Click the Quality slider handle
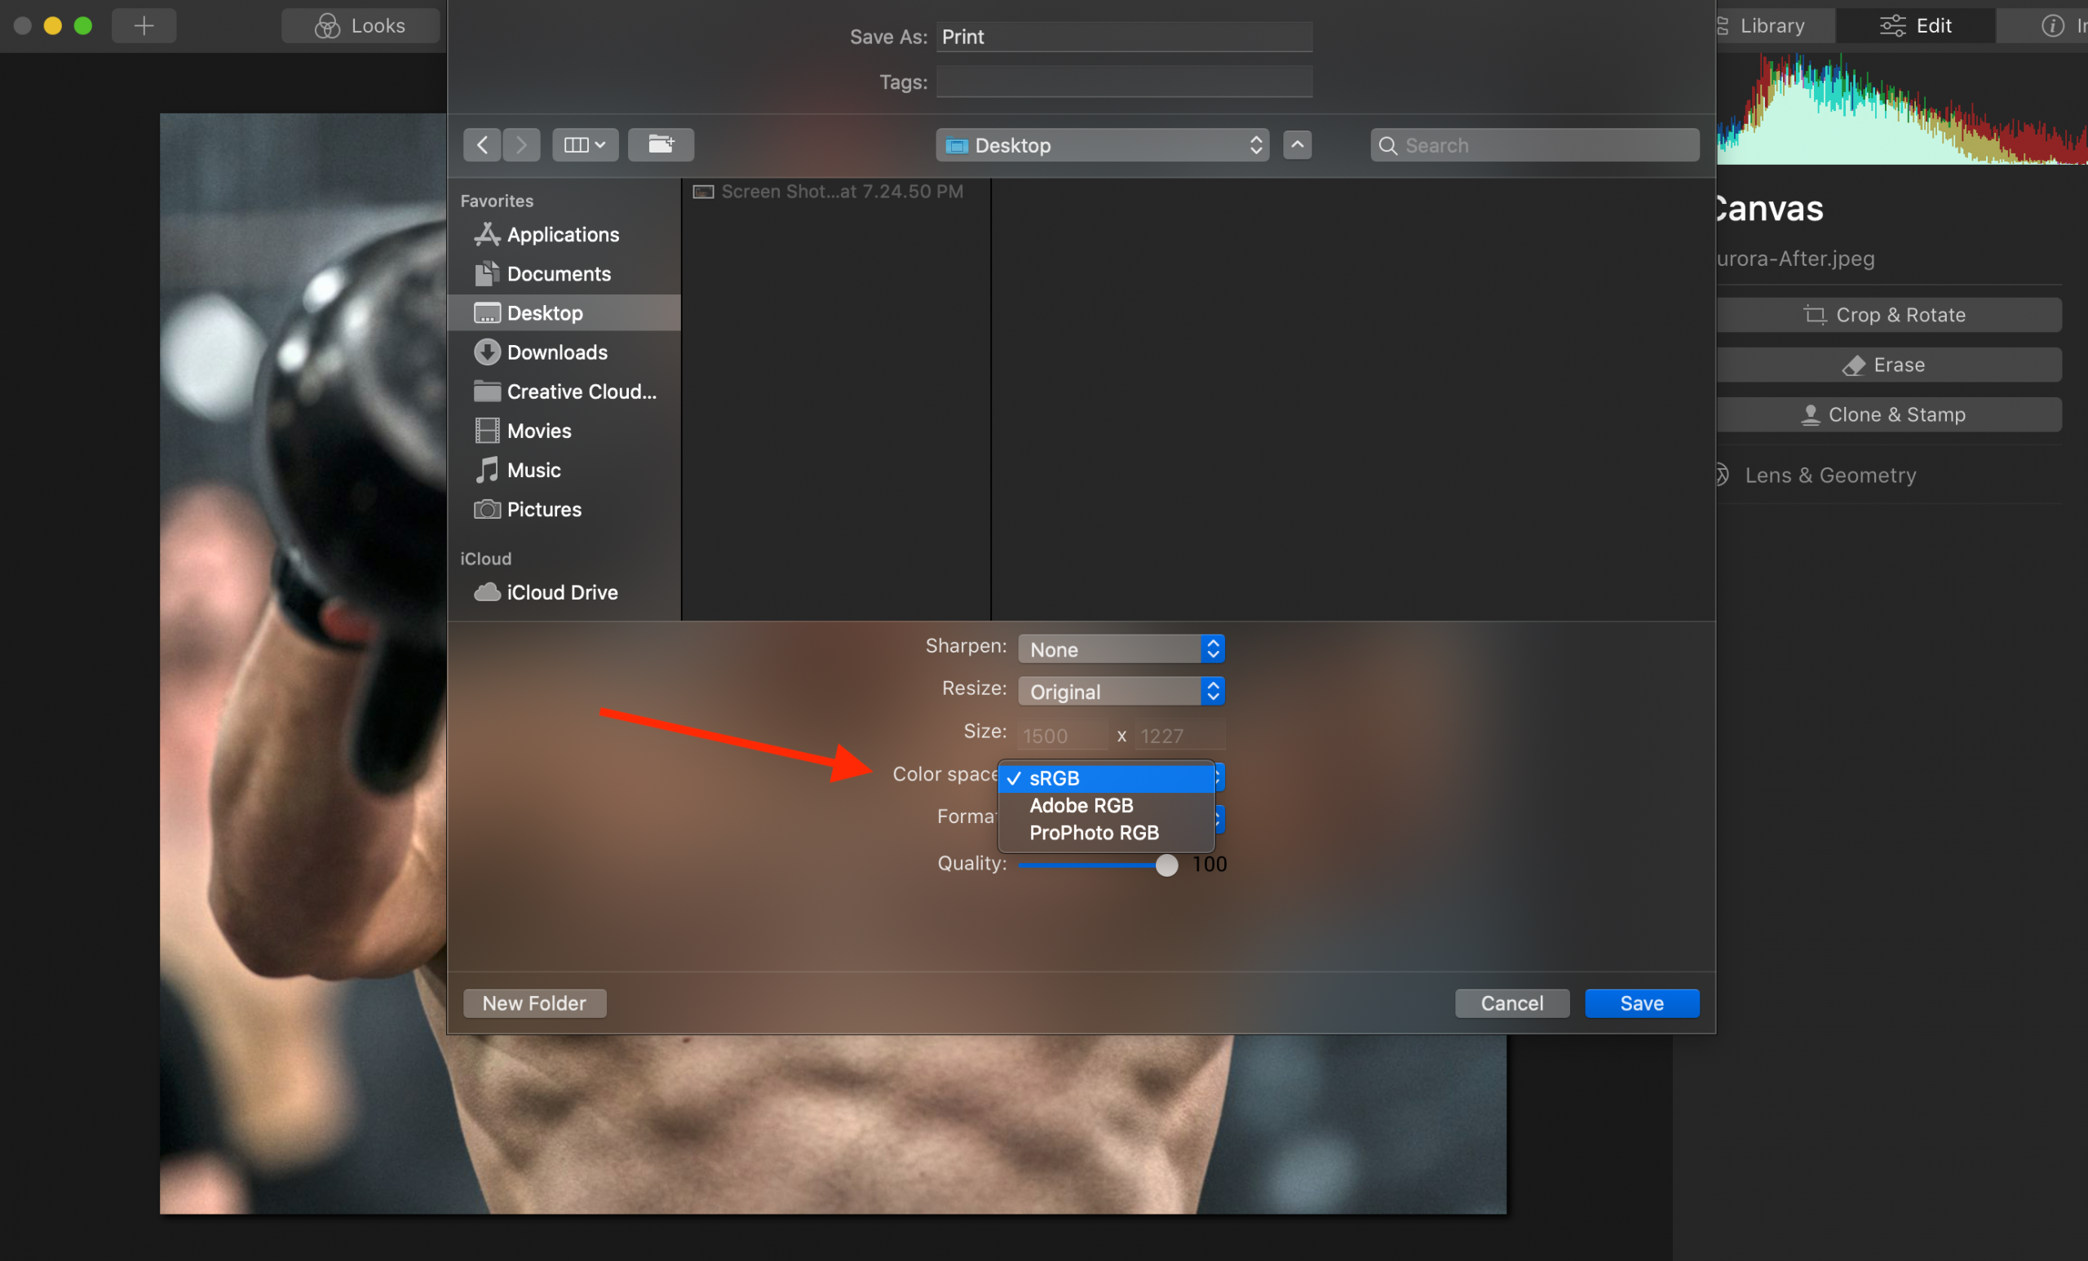Screen dimensions: 2088x1261 (x=1166, y=865)
